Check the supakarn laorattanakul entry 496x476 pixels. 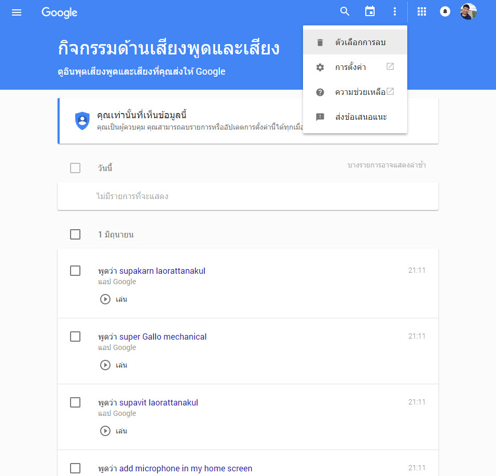(75, 271)
